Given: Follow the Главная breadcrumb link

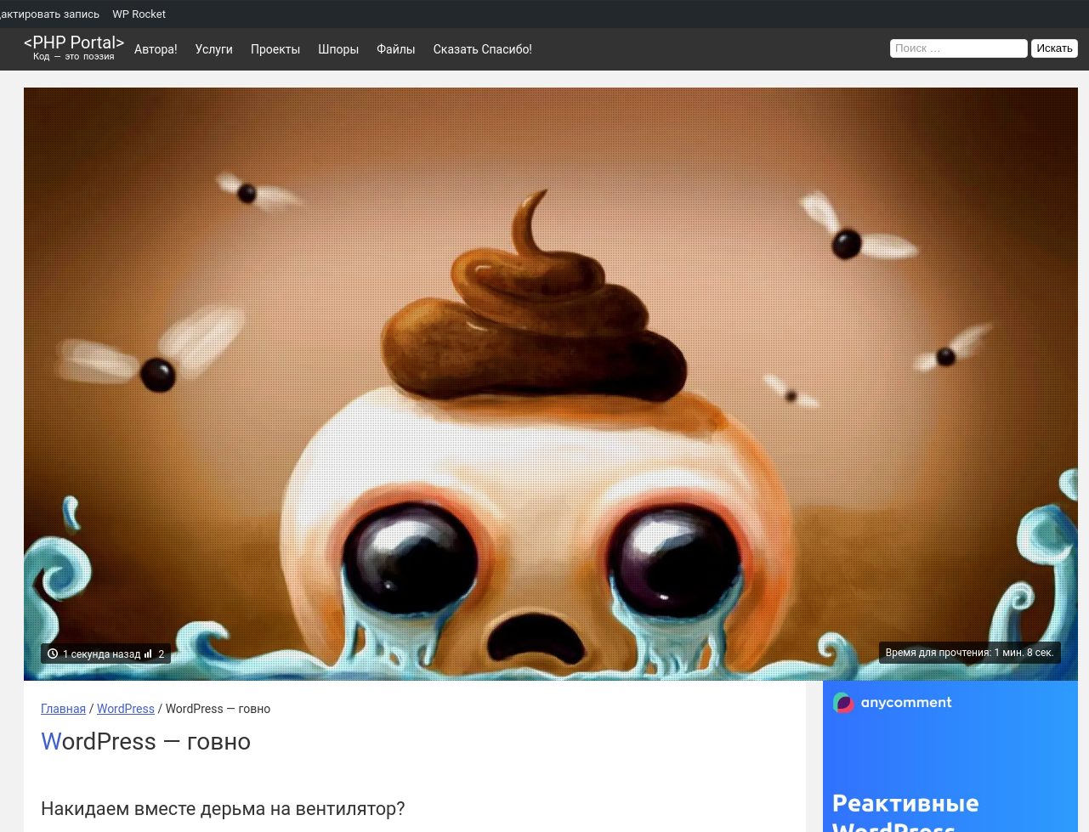Looking at the screenshot, I should 63,709.
